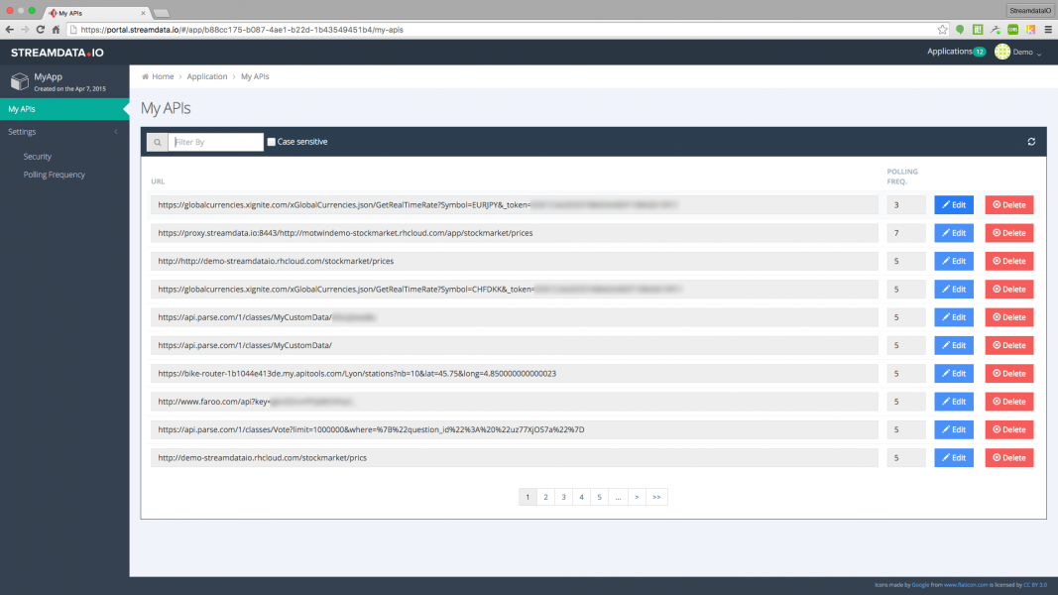
Task: Select page 1 in pagination
Action: pos(528,497)
